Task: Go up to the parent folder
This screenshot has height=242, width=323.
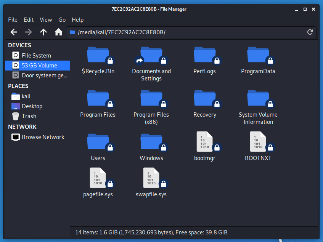Action: point(43,32)
